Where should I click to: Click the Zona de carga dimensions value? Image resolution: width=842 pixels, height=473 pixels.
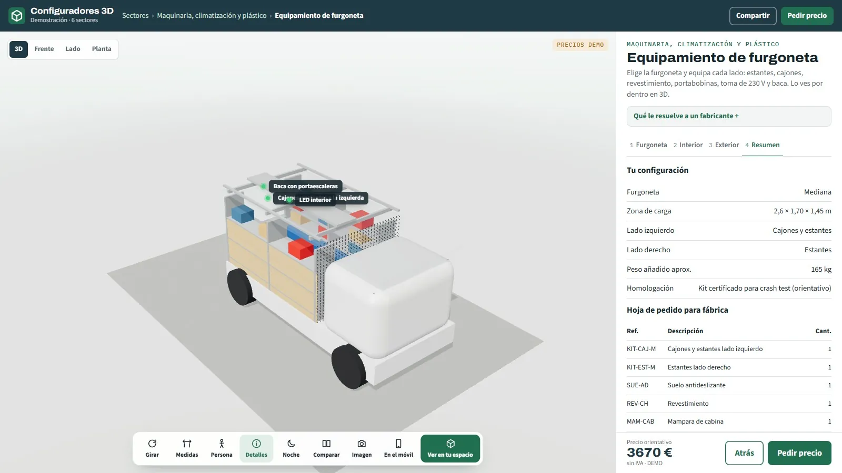coord(803,211)
